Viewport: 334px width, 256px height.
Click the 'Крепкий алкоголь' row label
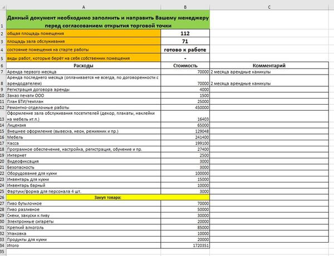[x=26, y=228]
